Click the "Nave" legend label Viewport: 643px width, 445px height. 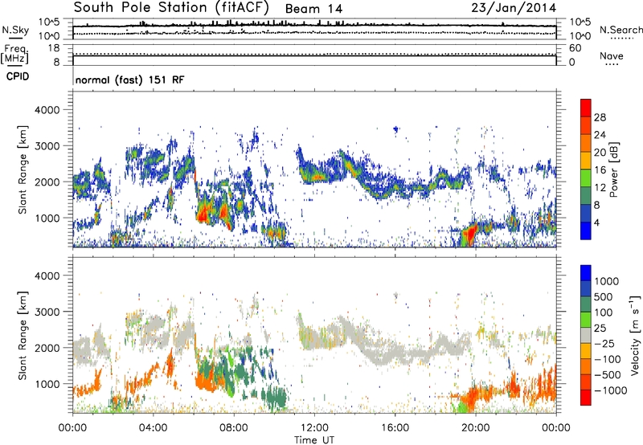pyautogui.click(x=612, y=55)
